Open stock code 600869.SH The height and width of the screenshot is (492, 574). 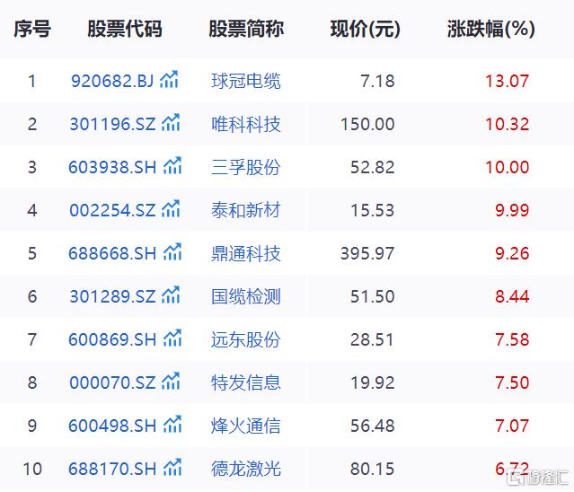[x=112, y=339]
